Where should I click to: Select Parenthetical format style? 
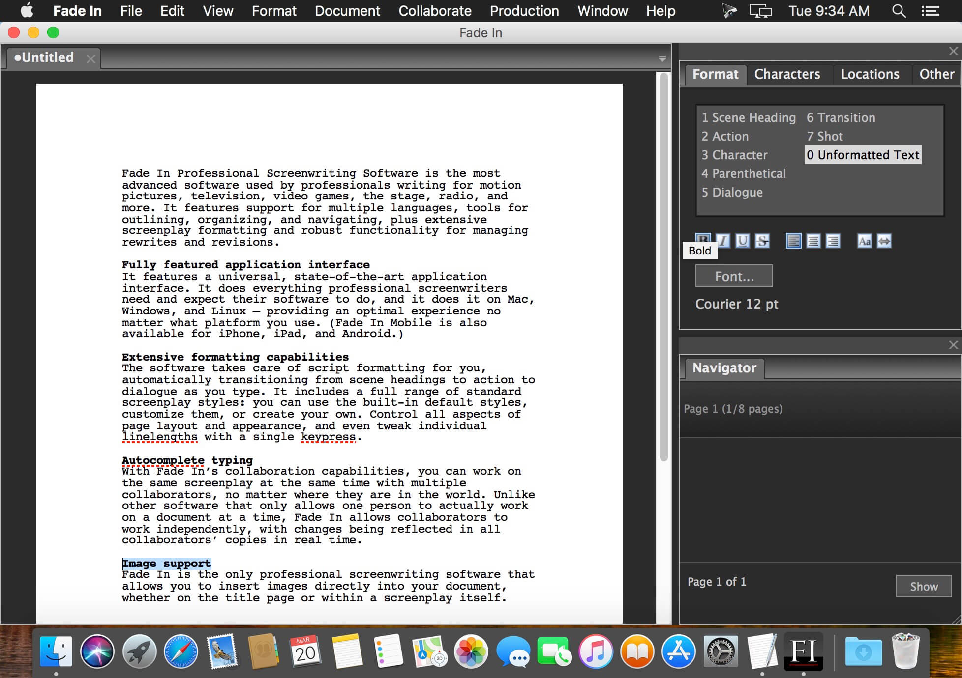pyautogui.click(x=743, y=174)
